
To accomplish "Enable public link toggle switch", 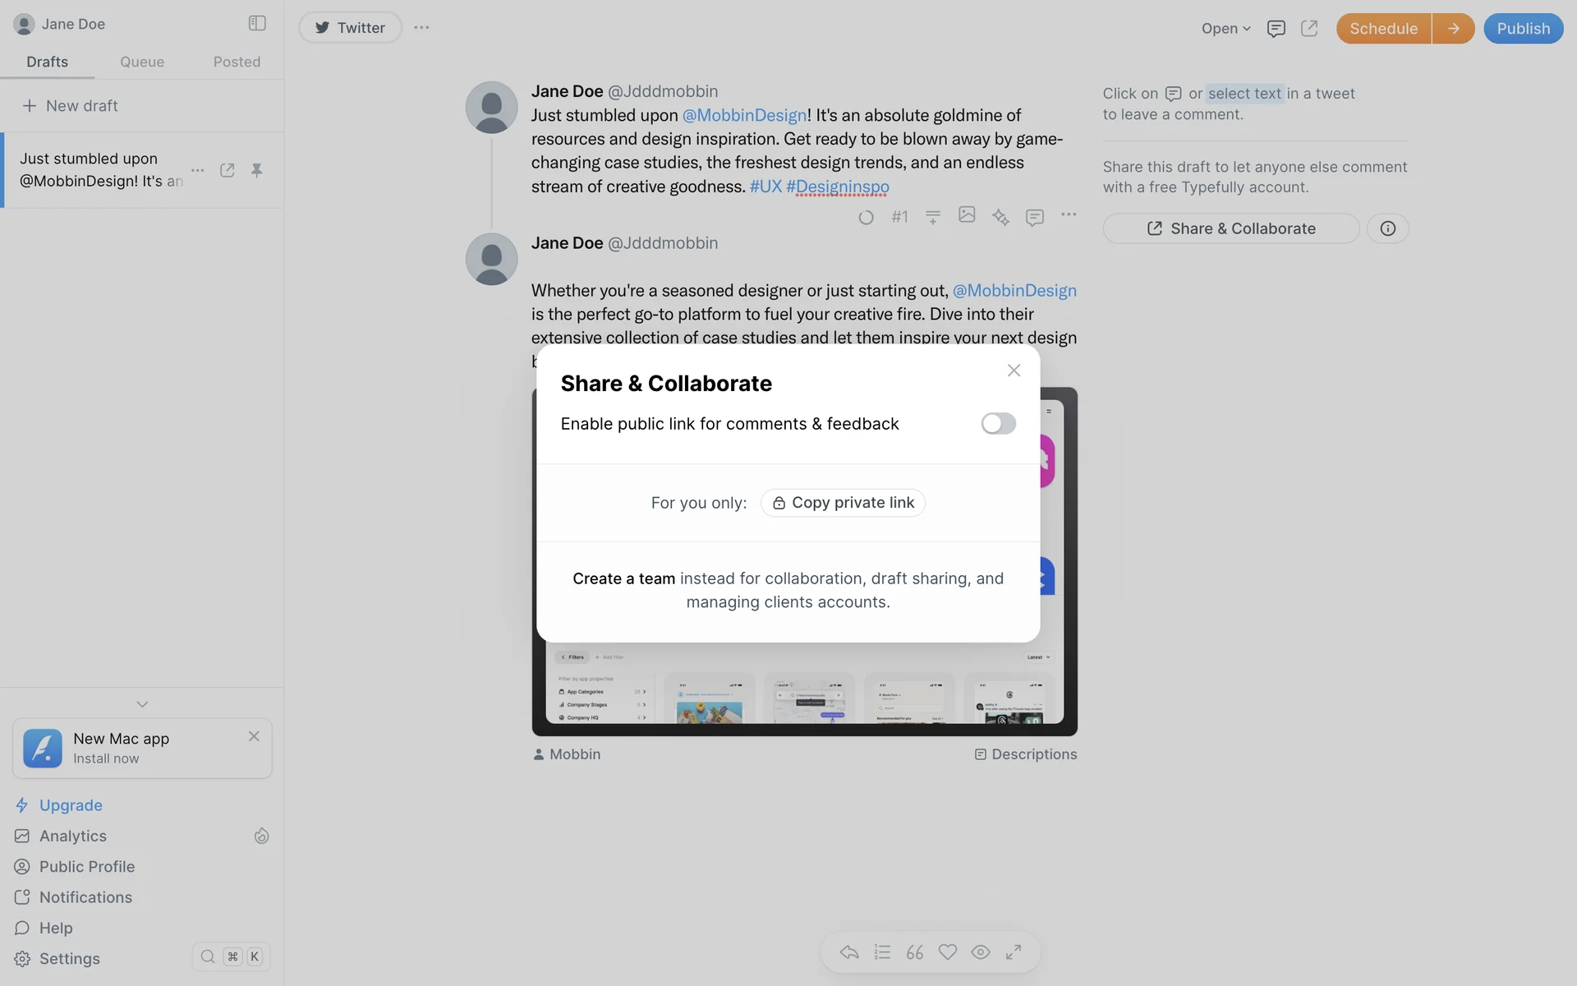I will 998,423.
